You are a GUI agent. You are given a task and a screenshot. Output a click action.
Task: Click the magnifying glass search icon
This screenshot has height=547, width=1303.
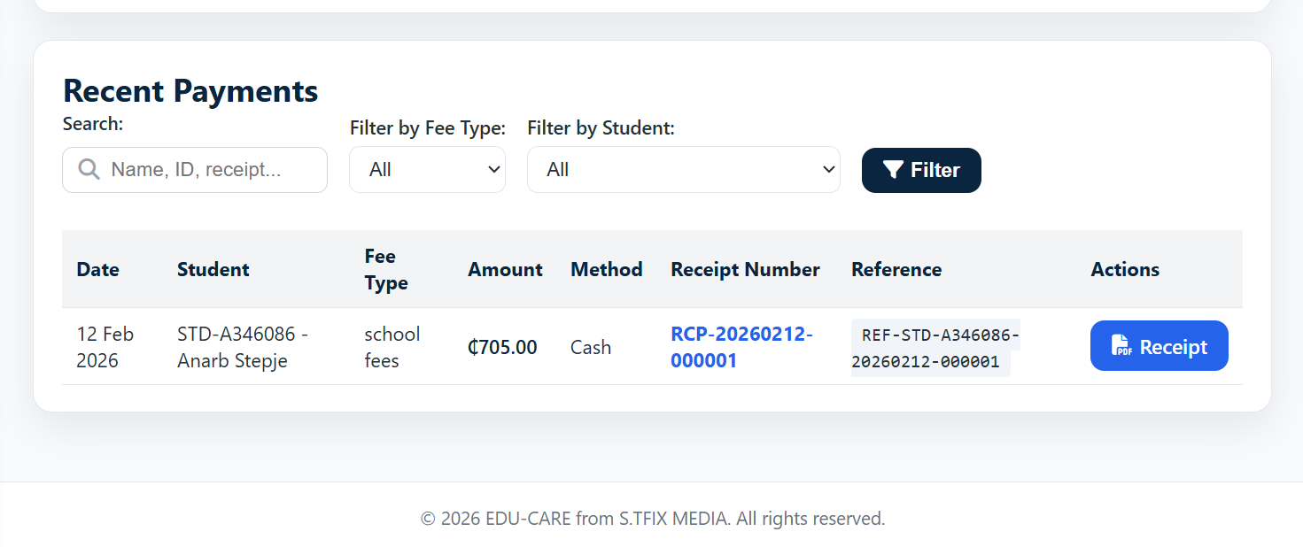[x=89, y=169]
